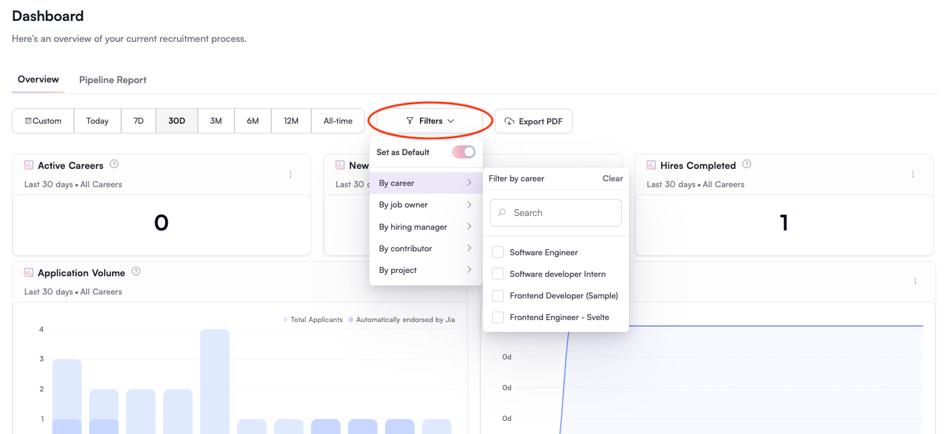950x434 pixels.
Task: Tick the Frontend Engineer - Svelte checkbox
Action: click(498, 317)
